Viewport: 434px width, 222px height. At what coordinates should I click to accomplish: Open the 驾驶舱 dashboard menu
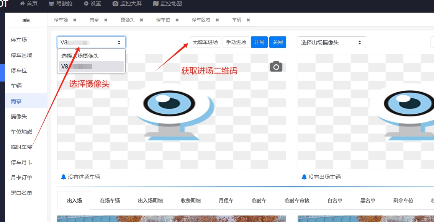coord(61,3)
